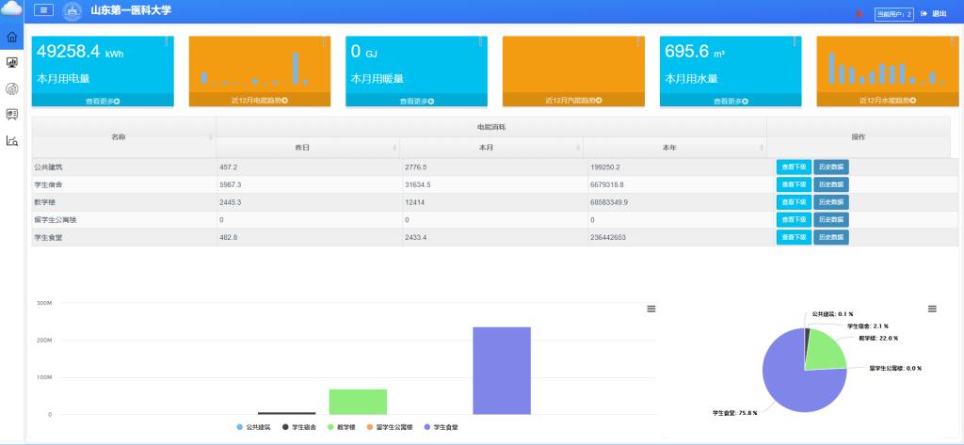The width and height of the screenshot is (964, 445).
Task: Click 查看更多 under 本月用电量 card
Action: point(103,100)
